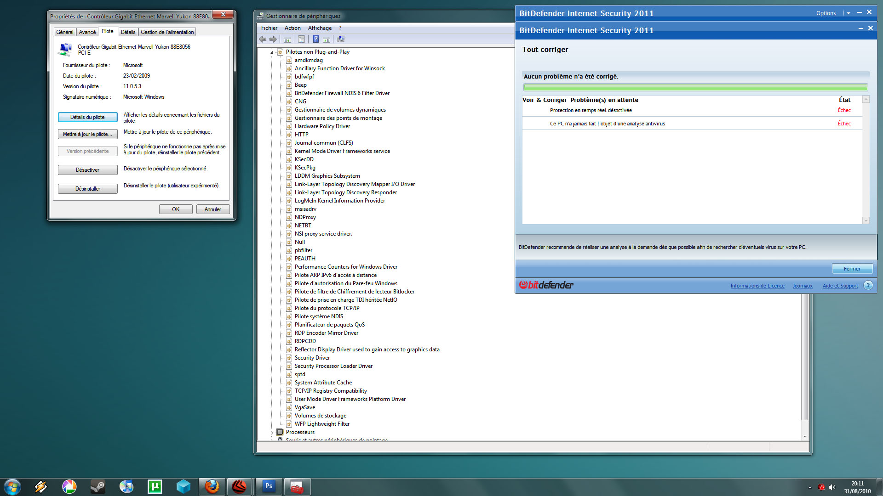The image size is (883, 496).
Task: Expand the Processeurs node
Action: 272,433
